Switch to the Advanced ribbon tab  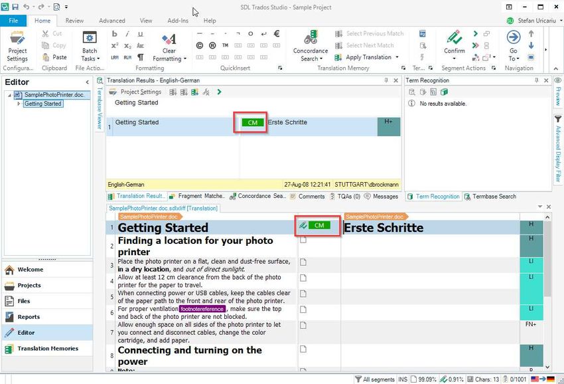coord(112,21)
